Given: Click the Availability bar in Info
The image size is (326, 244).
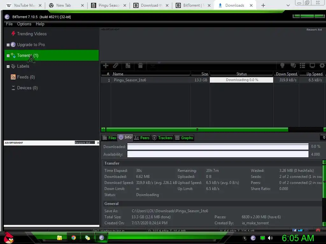Looking at the screenshot, I should [218, 154].
